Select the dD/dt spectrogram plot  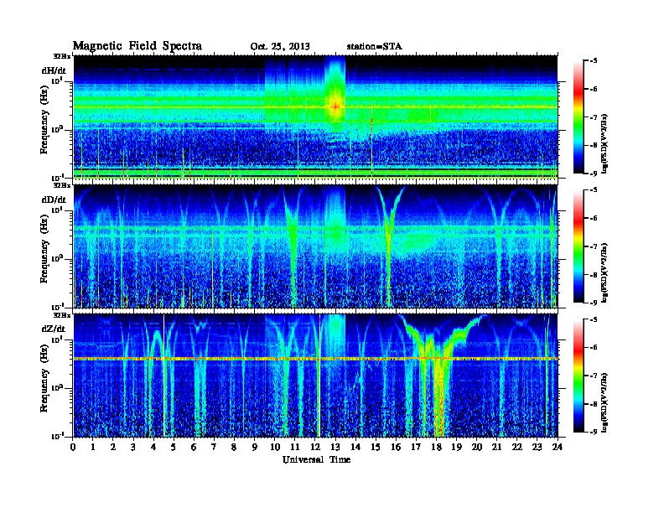(x=315, y=246)
